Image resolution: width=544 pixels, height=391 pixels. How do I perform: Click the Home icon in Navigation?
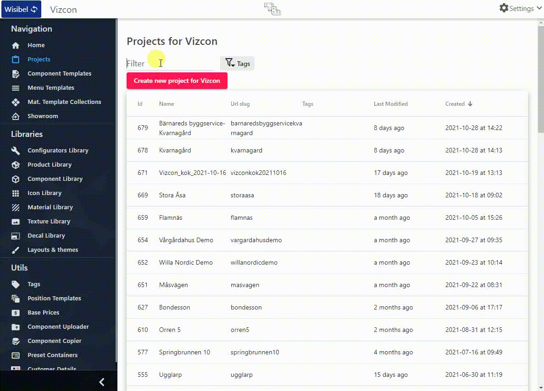[16, 45]
